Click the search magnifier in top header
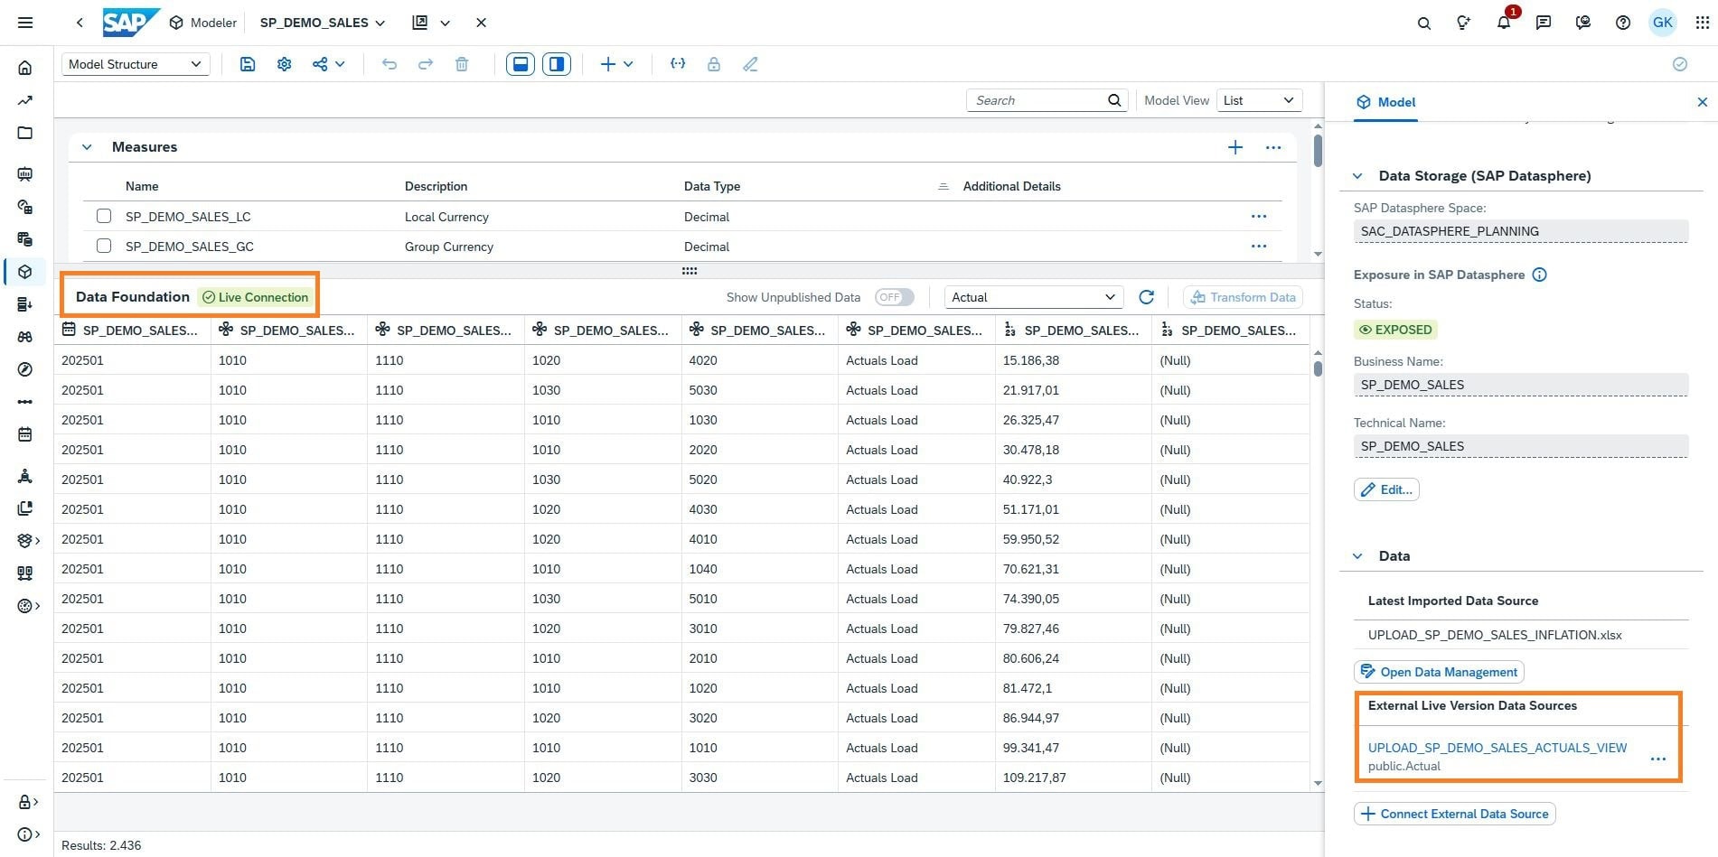Image resolution: width=1718 pixels, height=857 pixels. pyautogui.click(x=1423, y=23)
